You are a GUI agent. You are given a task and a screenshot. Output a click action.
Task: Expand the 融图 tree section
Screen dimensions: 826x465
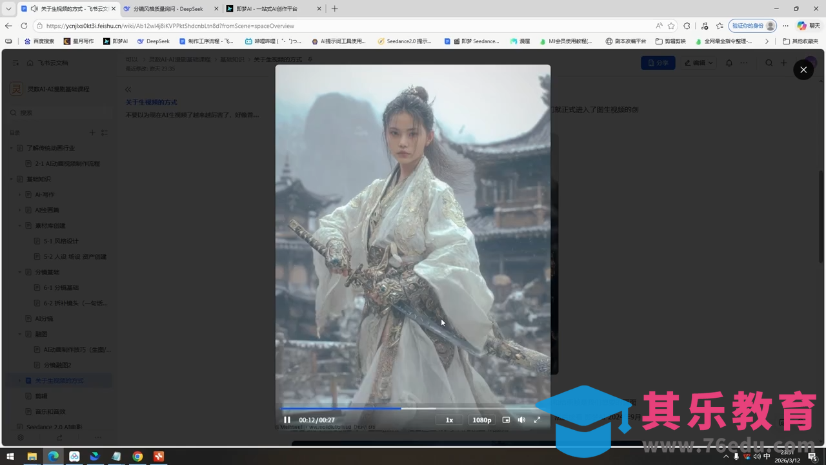19,334
